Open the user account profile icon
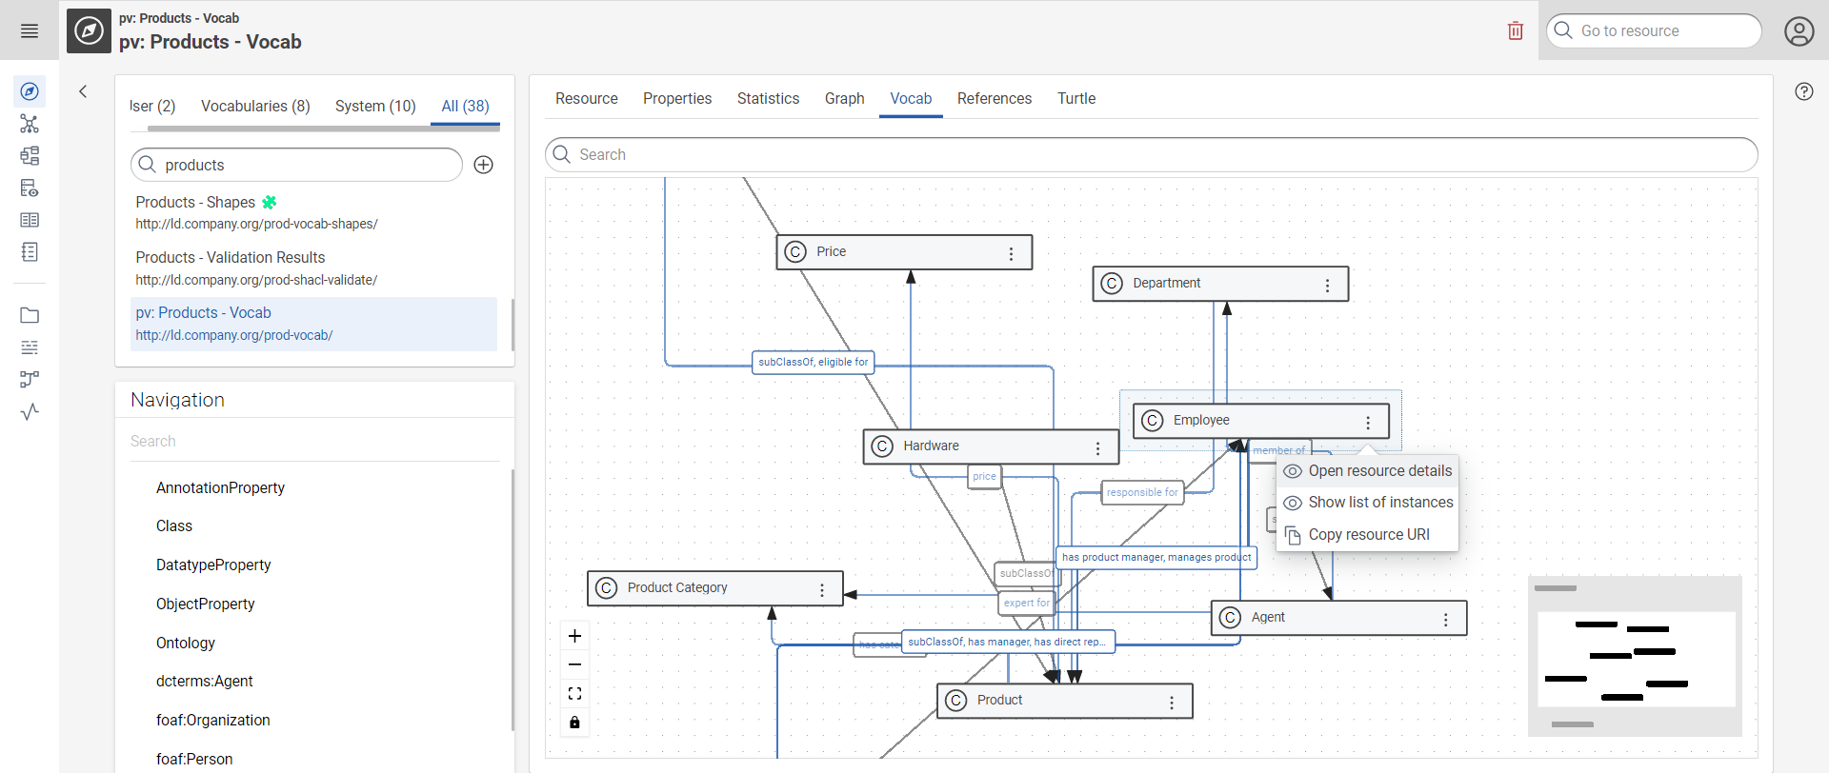Image resolution: width=1829 pixels, height=773 pixels. pos(1799,31)
